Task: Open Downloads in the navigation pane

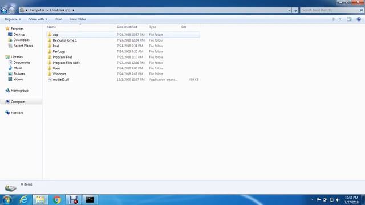Action: 22,40
